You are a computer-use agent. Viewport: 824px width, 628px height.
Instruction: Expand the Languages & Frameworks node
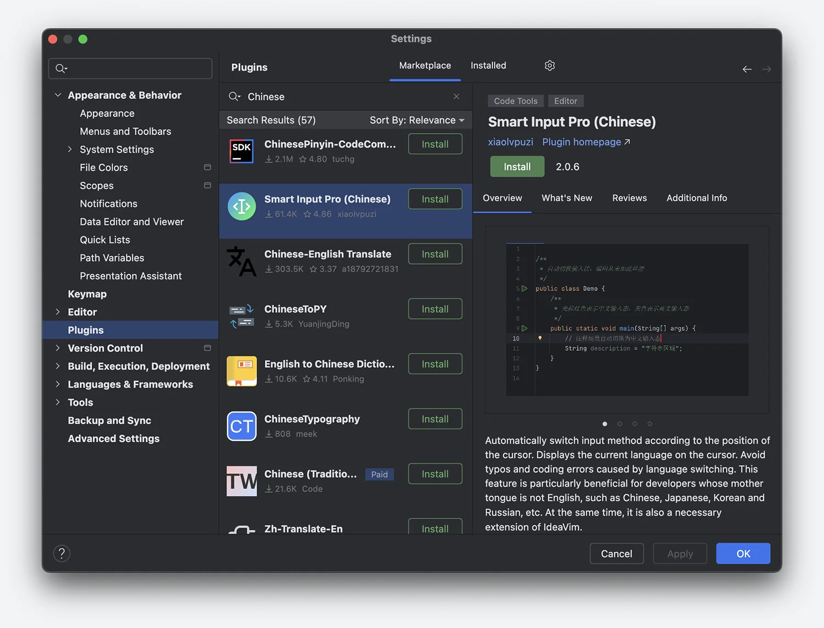[x=58, y=384]
